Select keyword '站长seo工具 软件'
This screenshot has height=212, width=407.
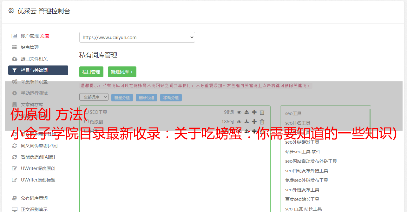pyautogui.click(x=303, y=152)
